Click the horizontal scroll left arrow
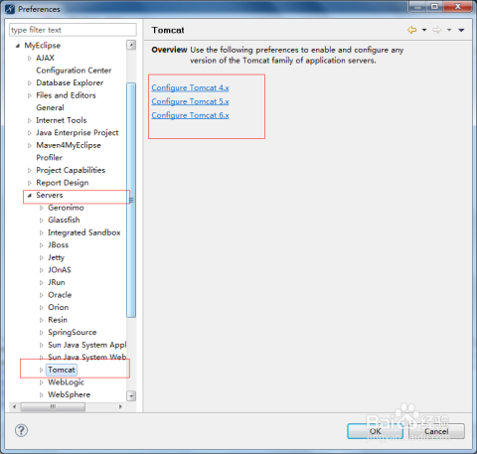This screenshot has height=454, width=477. pos(14,406)
